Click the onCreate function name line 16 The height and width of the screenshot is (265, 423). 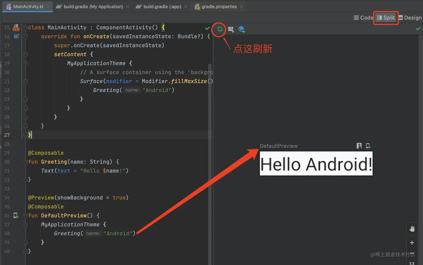96,36
